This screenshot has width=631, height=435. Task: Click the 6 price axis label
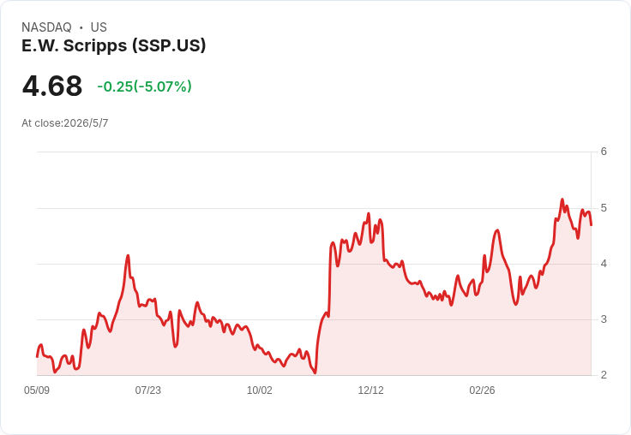click(x=604, y=152)
